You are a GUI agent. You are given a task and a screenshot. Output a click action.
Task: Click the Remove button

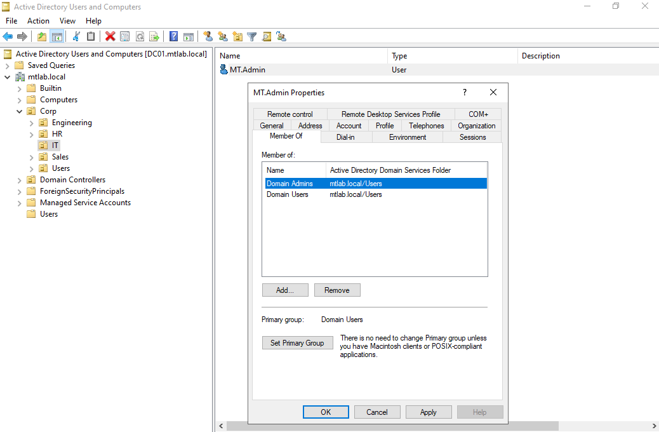337,290
